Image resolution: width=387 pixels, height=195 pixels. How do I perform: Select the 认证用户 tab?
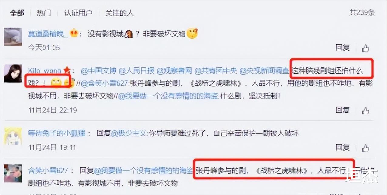[x=78, y=13]
